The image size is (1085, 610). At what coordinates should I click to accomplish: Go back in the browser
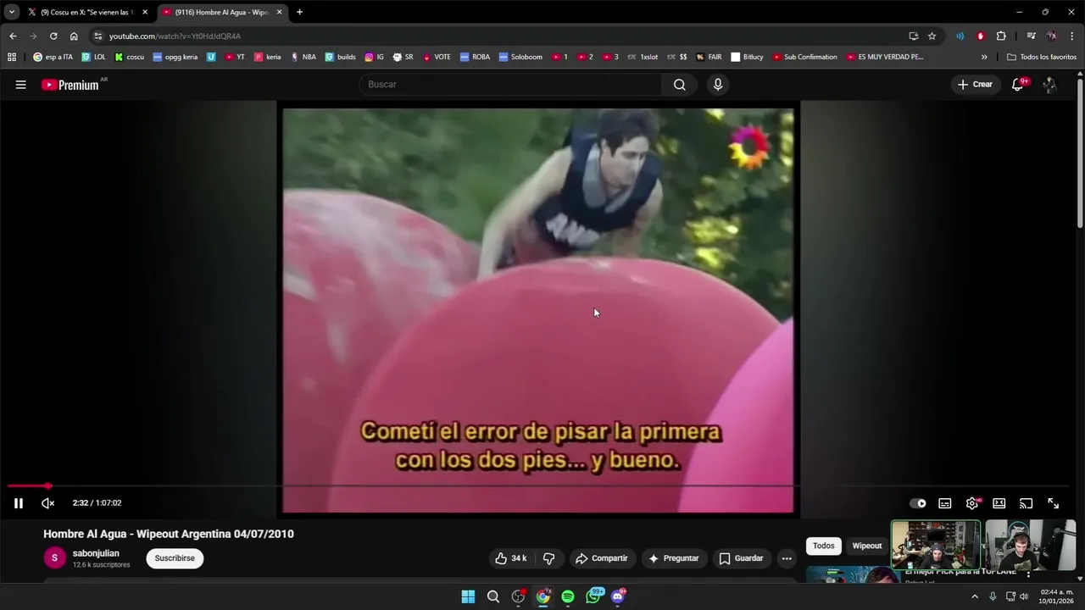click(13, 36)
